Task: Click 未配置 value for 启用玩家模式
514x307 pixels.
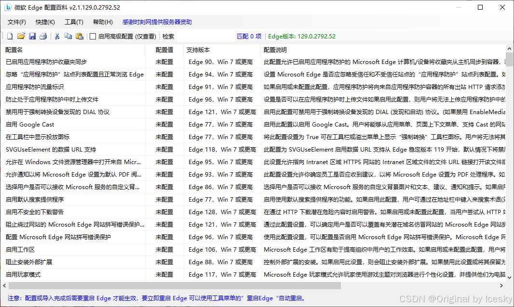Action: pos(164,275)
